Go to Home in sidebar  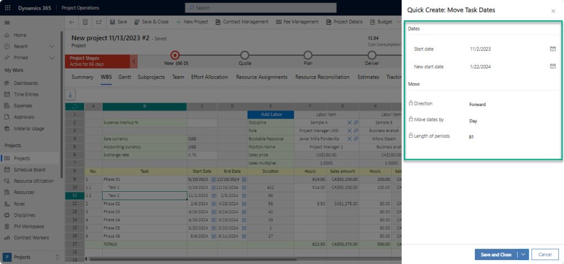pyautogui.click(x=20, y=35)
